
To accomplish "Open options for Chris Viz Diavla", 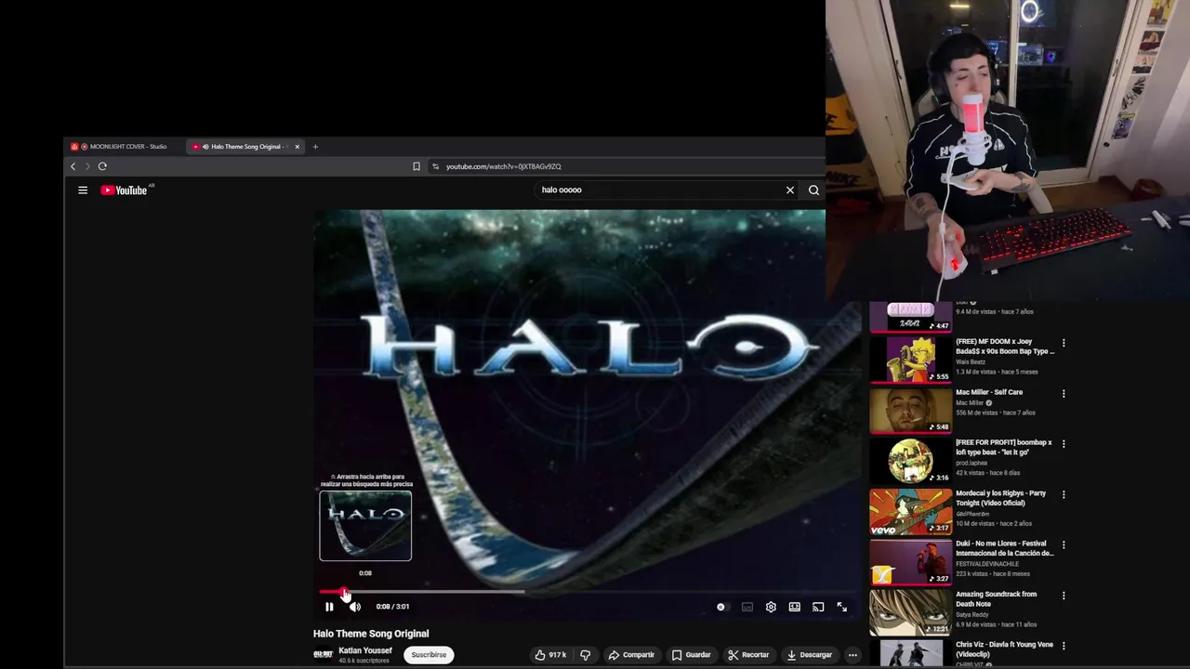I will point(1064,646).
